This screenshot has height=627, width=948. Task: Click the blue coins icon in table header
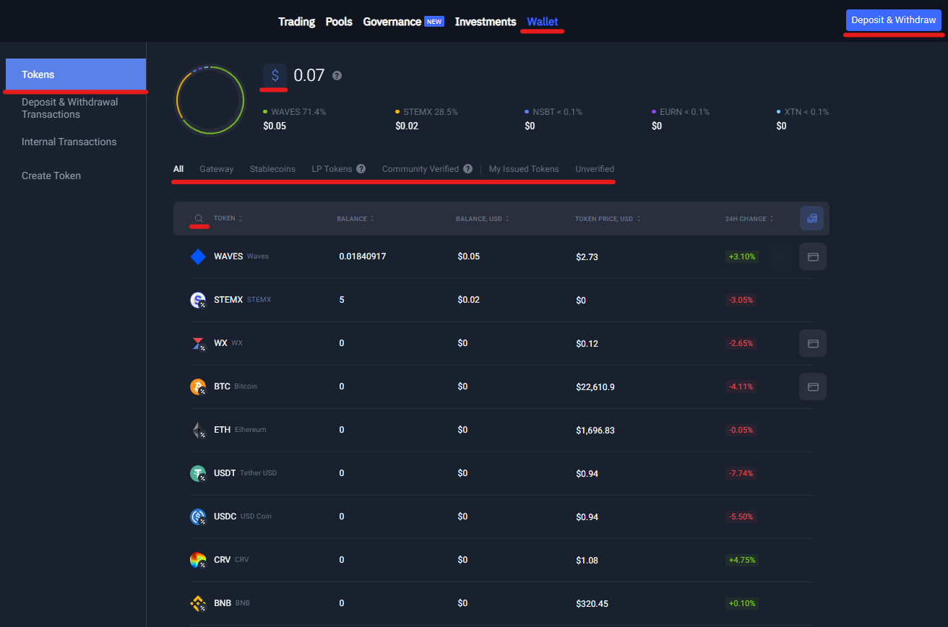[x=811, y=218]
